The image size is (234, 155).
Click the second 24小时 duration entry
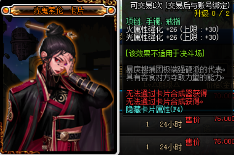171,147
